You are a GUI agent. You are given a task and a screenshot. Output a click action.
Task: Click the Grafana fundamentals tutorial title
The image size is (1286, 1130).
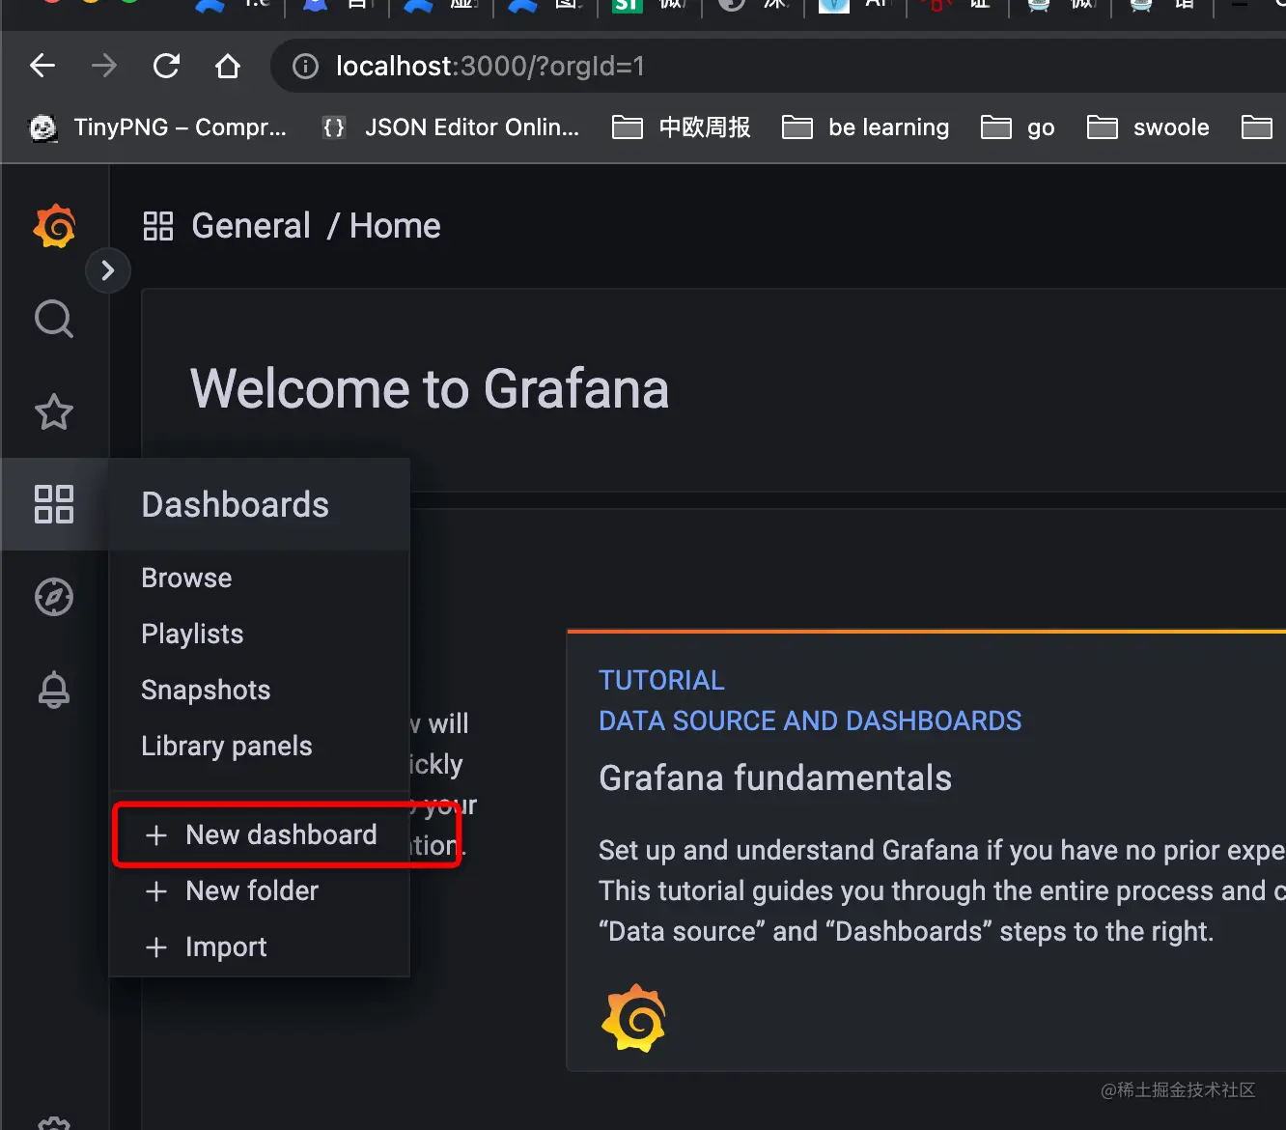(775, 777)
